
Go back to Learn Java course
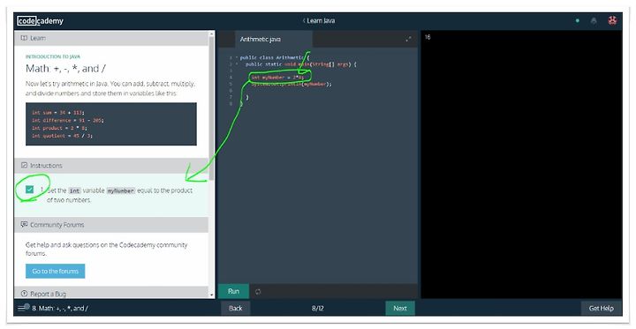(x=318, y=20)
